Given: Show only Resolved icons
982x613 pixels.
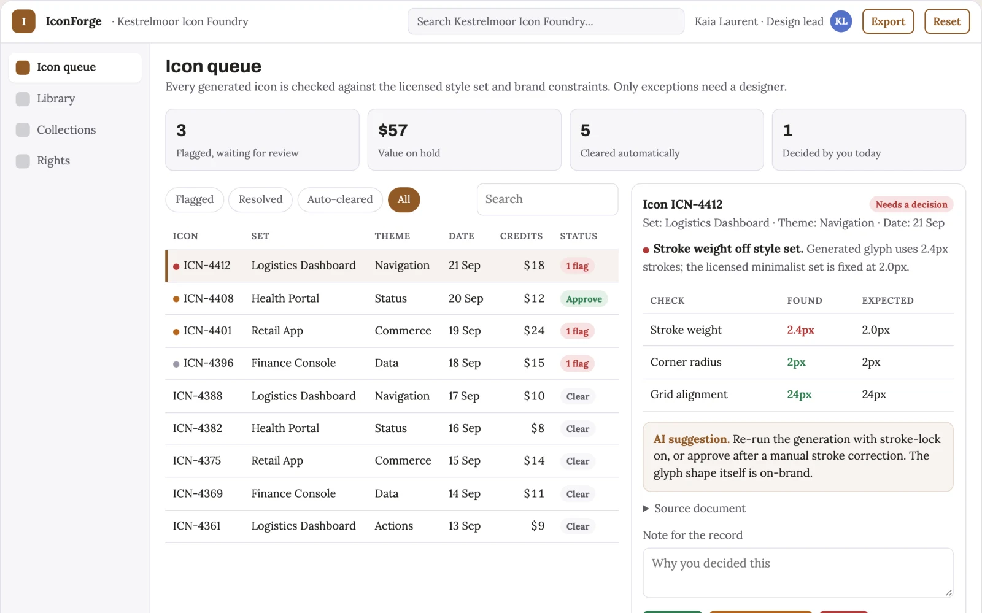Looking at the screenshot, I should 260,199.
